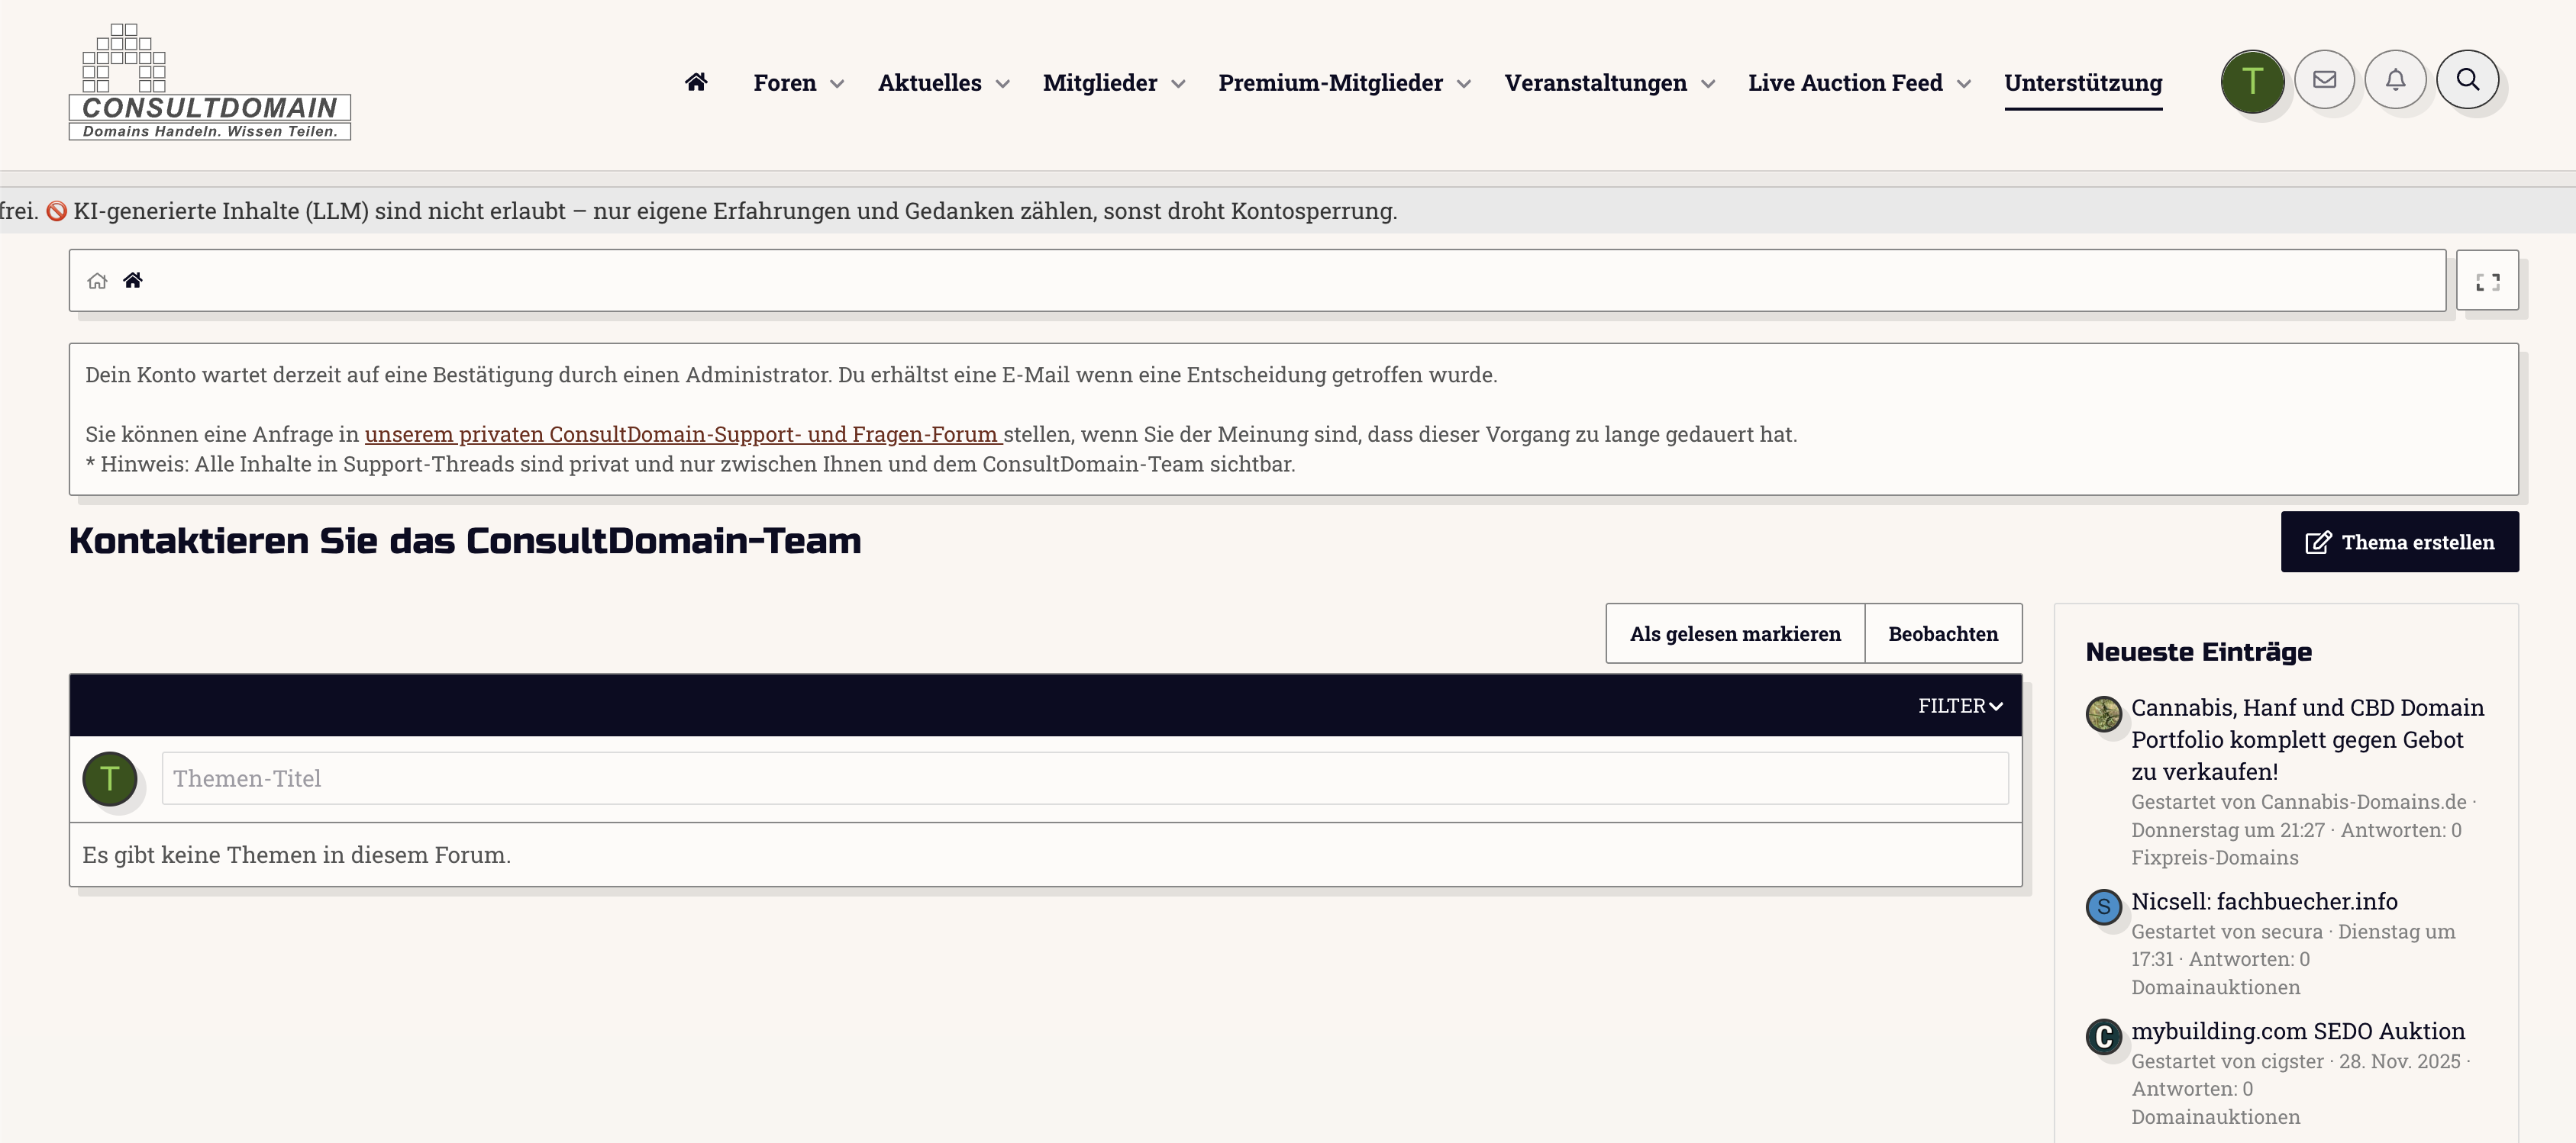Open the private Support- und Fragen-Forum link
Image resolution: width=2576 pixels, height=1143 pixels.
coord(682,435)
